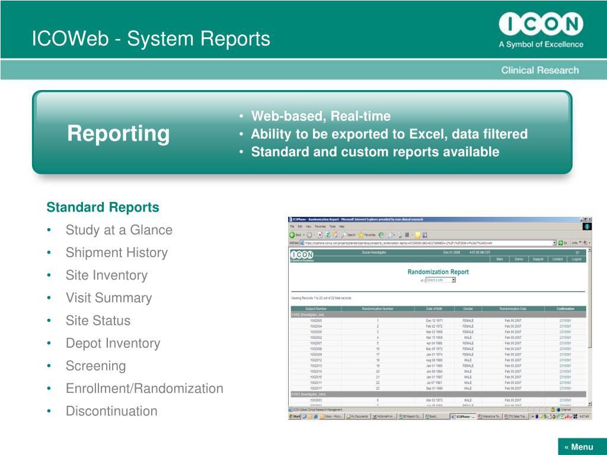Click the Screening bullet

95,366
